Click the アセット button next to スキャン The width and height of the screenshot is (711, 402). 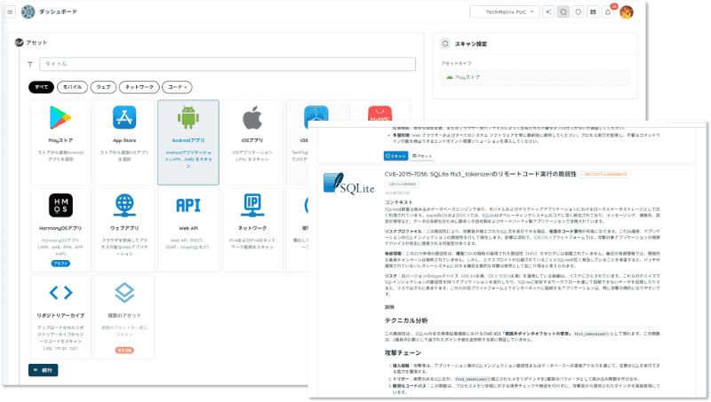click(422, 155)
